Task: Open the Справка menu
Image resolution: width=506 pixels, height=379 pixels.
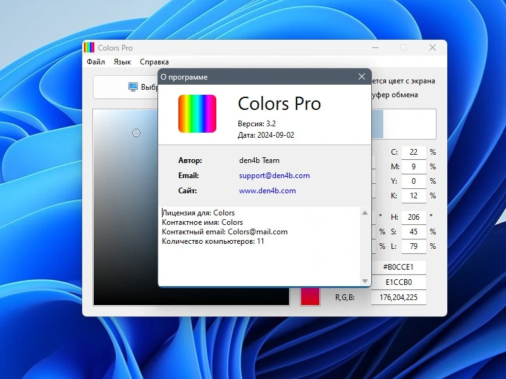Action: tap(154, 62)
